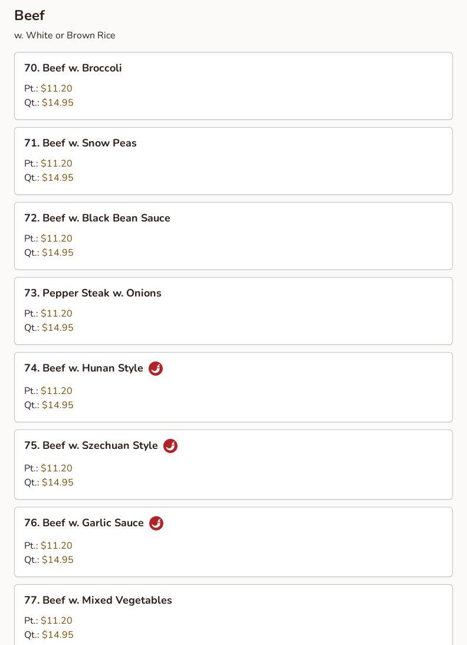Click the Beef section heading

click(x=29, y=15)
